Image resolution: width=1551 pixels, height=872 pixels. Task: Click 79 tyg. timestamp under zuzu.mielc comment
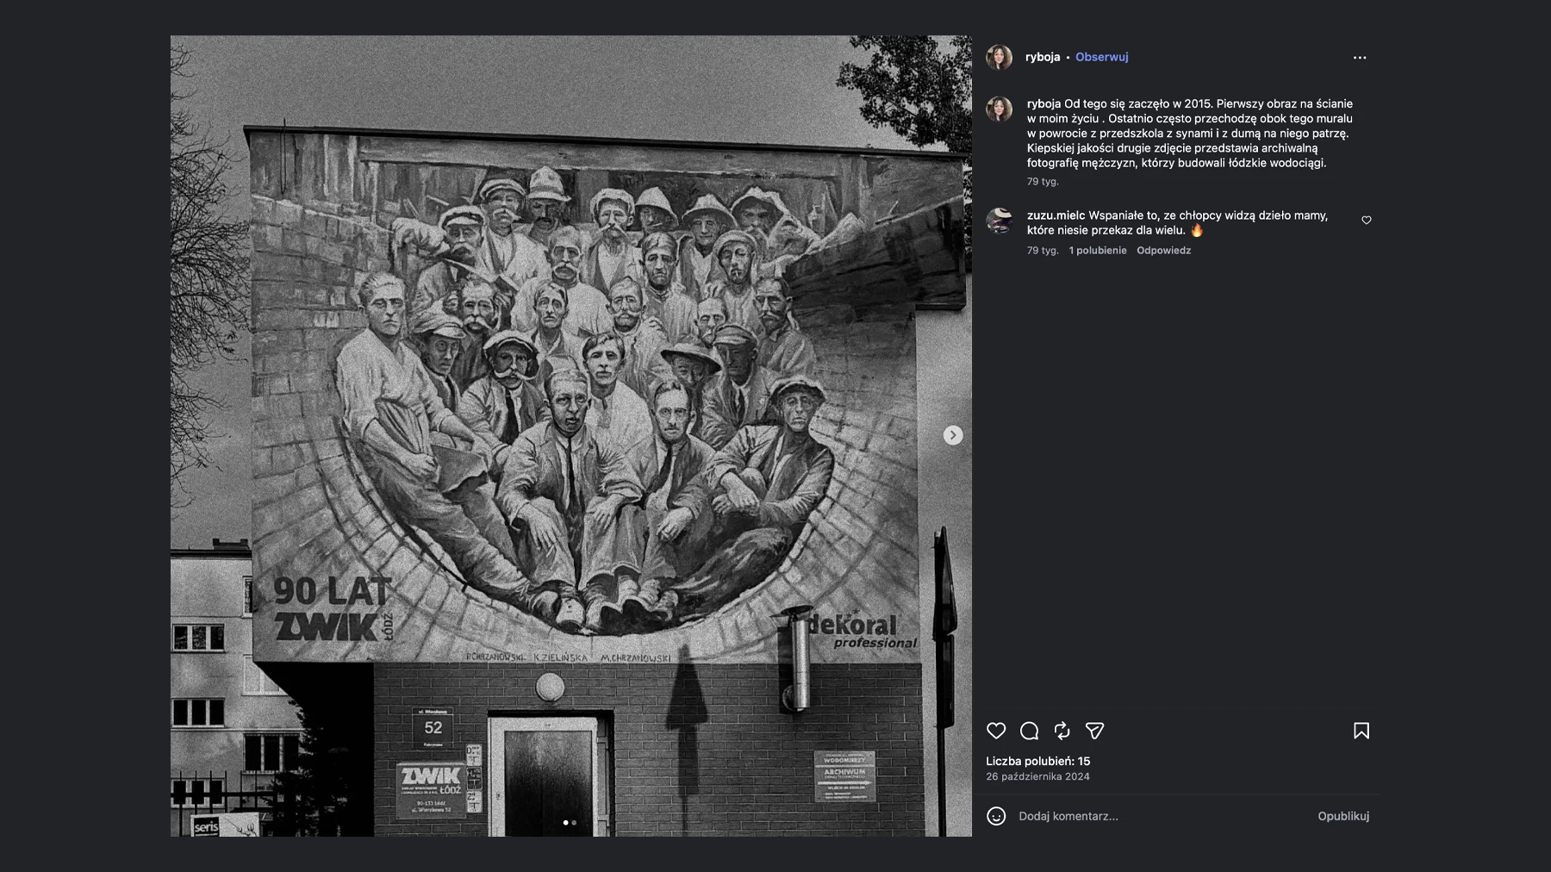click(x=1043, y=251)
